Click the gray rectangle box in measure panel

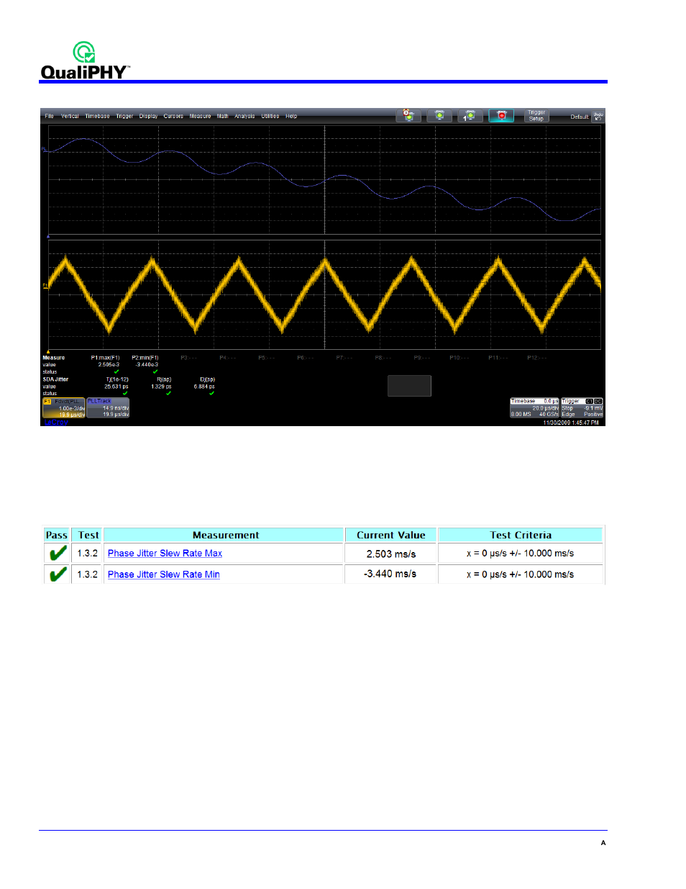(x=409, y=386)
